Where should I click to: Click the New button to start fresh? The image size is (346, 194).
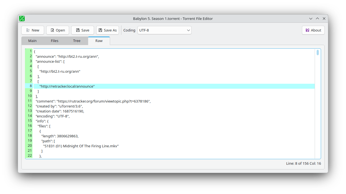[32, 30]
